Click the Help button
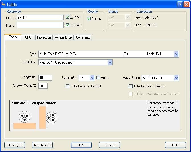Image resolution: width=191 pixels, height=152 pixels. click(175, 145)
